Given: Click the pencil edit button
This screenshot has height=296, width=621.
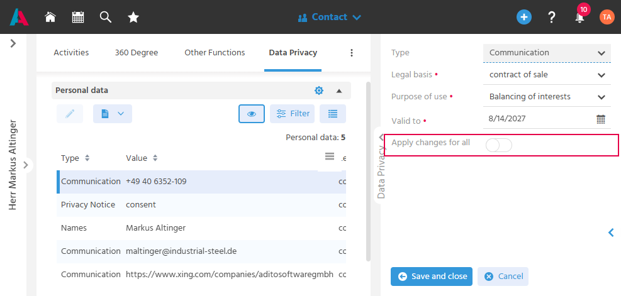Looking at the screenshot, I should coord(70,114).
